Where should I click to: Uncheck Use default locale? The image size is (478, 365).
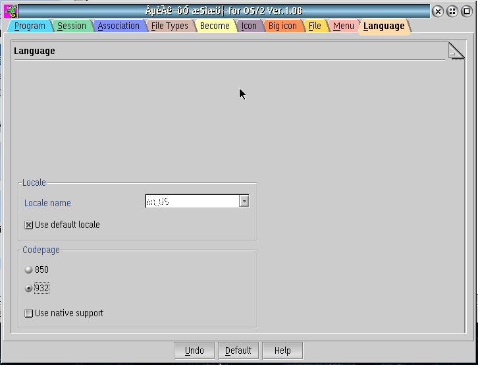[29, 225]
